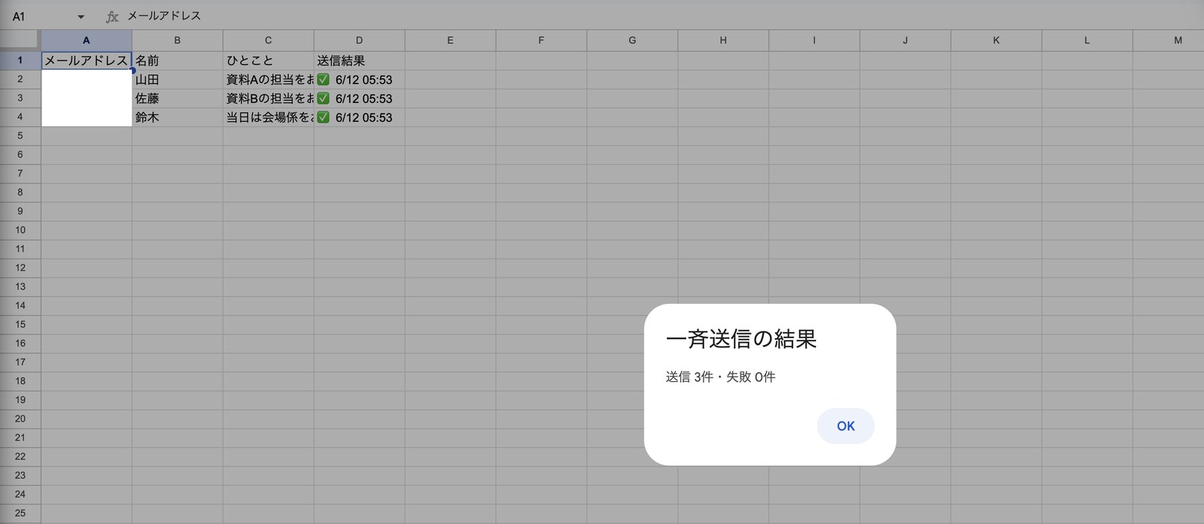The width and height of the screenshot is (1204, 524).
Task: Select row 25 header
Action: pos(20,513)
